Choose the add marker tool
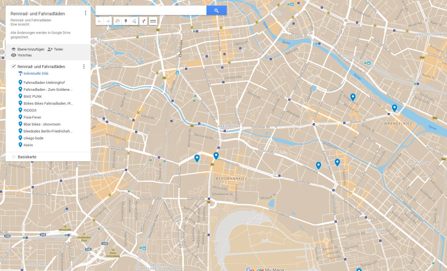Viewport: 447px width, 271px height. [x=126, y=21]
